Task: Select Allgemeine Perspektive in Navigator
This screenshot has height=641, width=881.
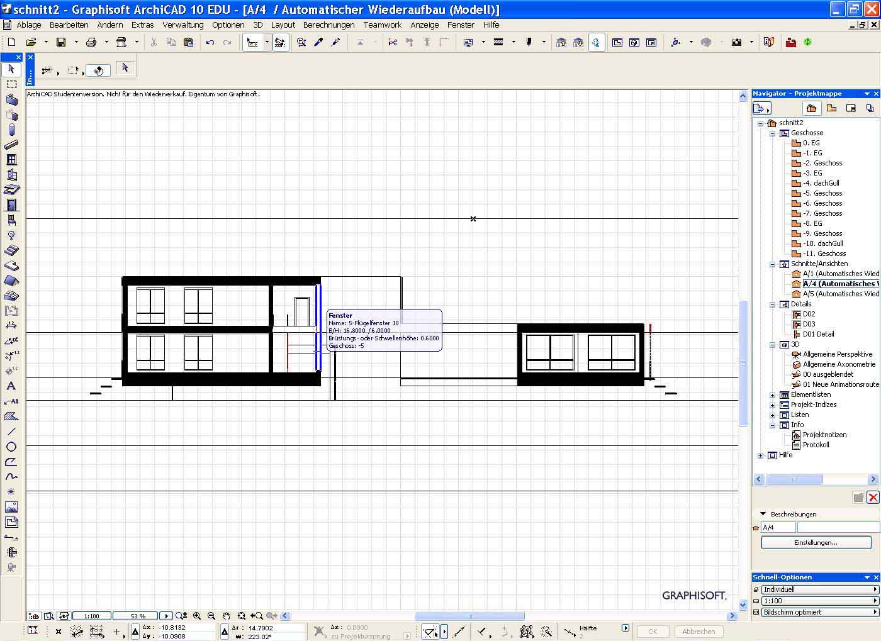Action: pos(838,354)
